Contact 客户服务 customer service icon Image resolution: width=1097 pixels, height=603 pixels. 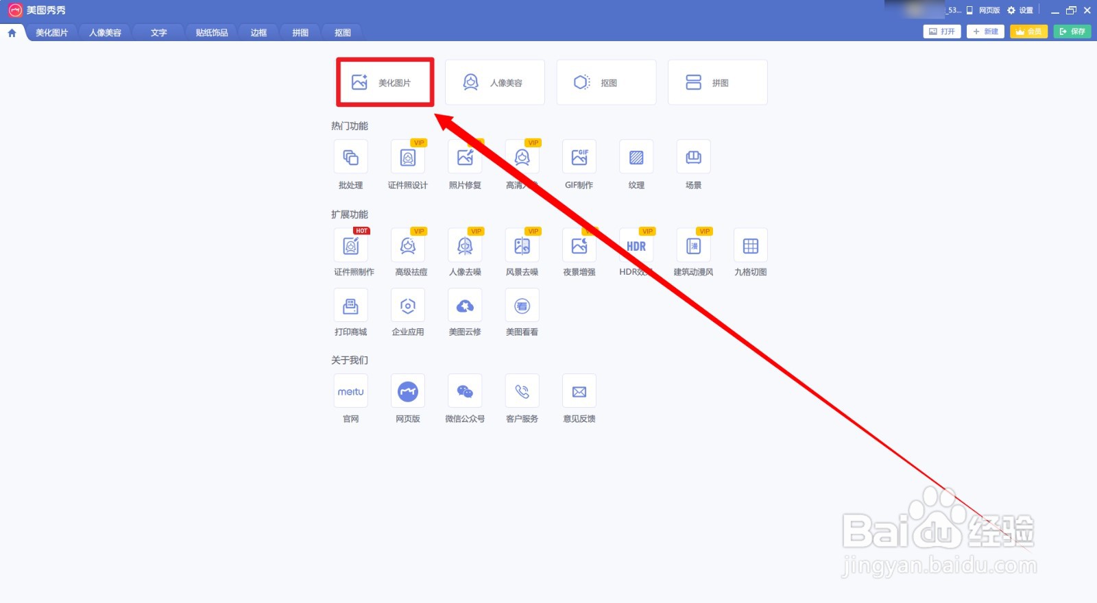(522, 391)
